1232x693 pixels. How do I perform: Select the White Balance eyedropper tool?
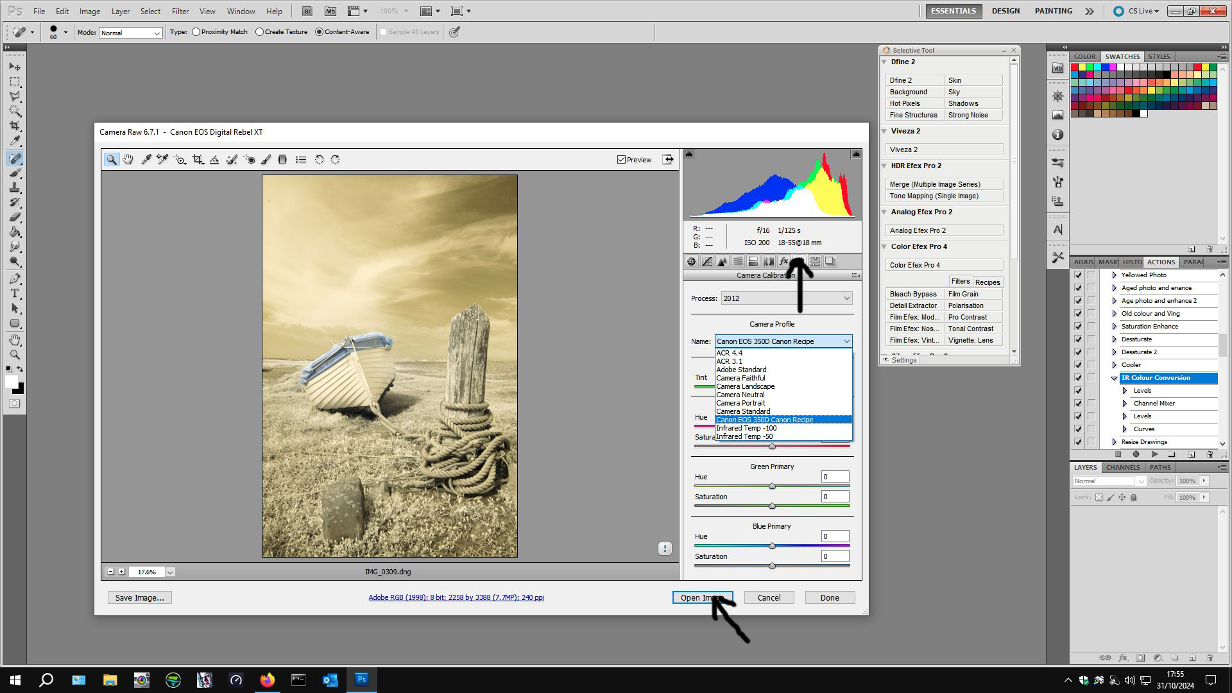tap(146, 160)
